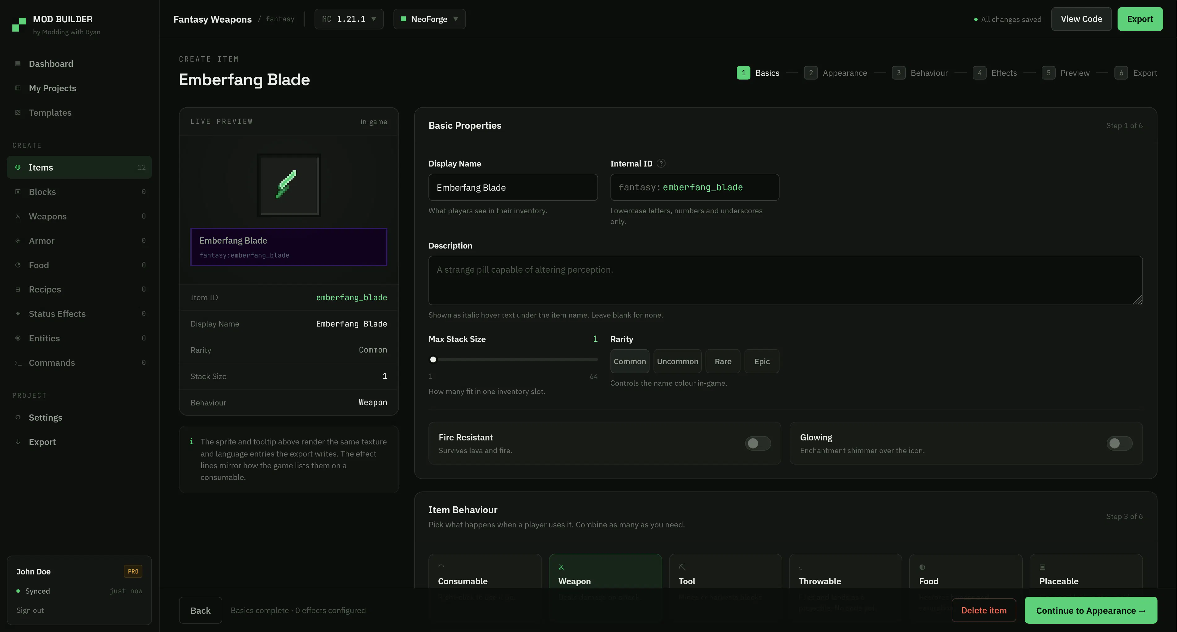Screen dimensions: 1177x632
Task: Choose the Epic rarity option
Action: (762, 361)
